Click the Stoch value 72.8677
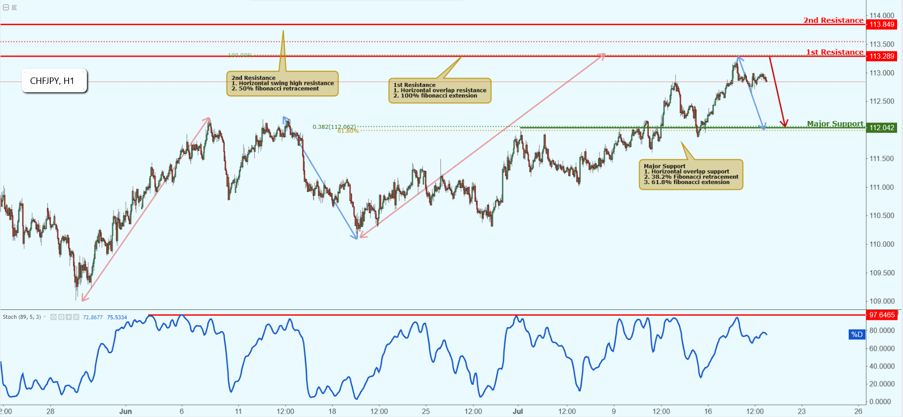This screenshot has width=903, height=417. click(x=93, y=317)
